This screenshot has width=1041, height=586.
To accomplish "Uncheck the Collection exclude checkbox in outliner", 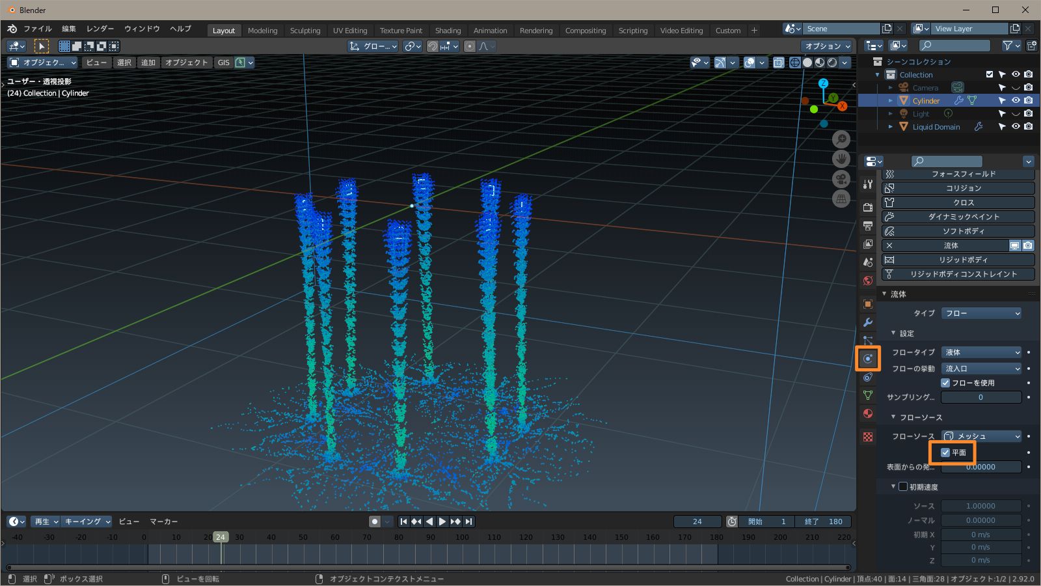I will pyautogui.click(x=990, y=74).
